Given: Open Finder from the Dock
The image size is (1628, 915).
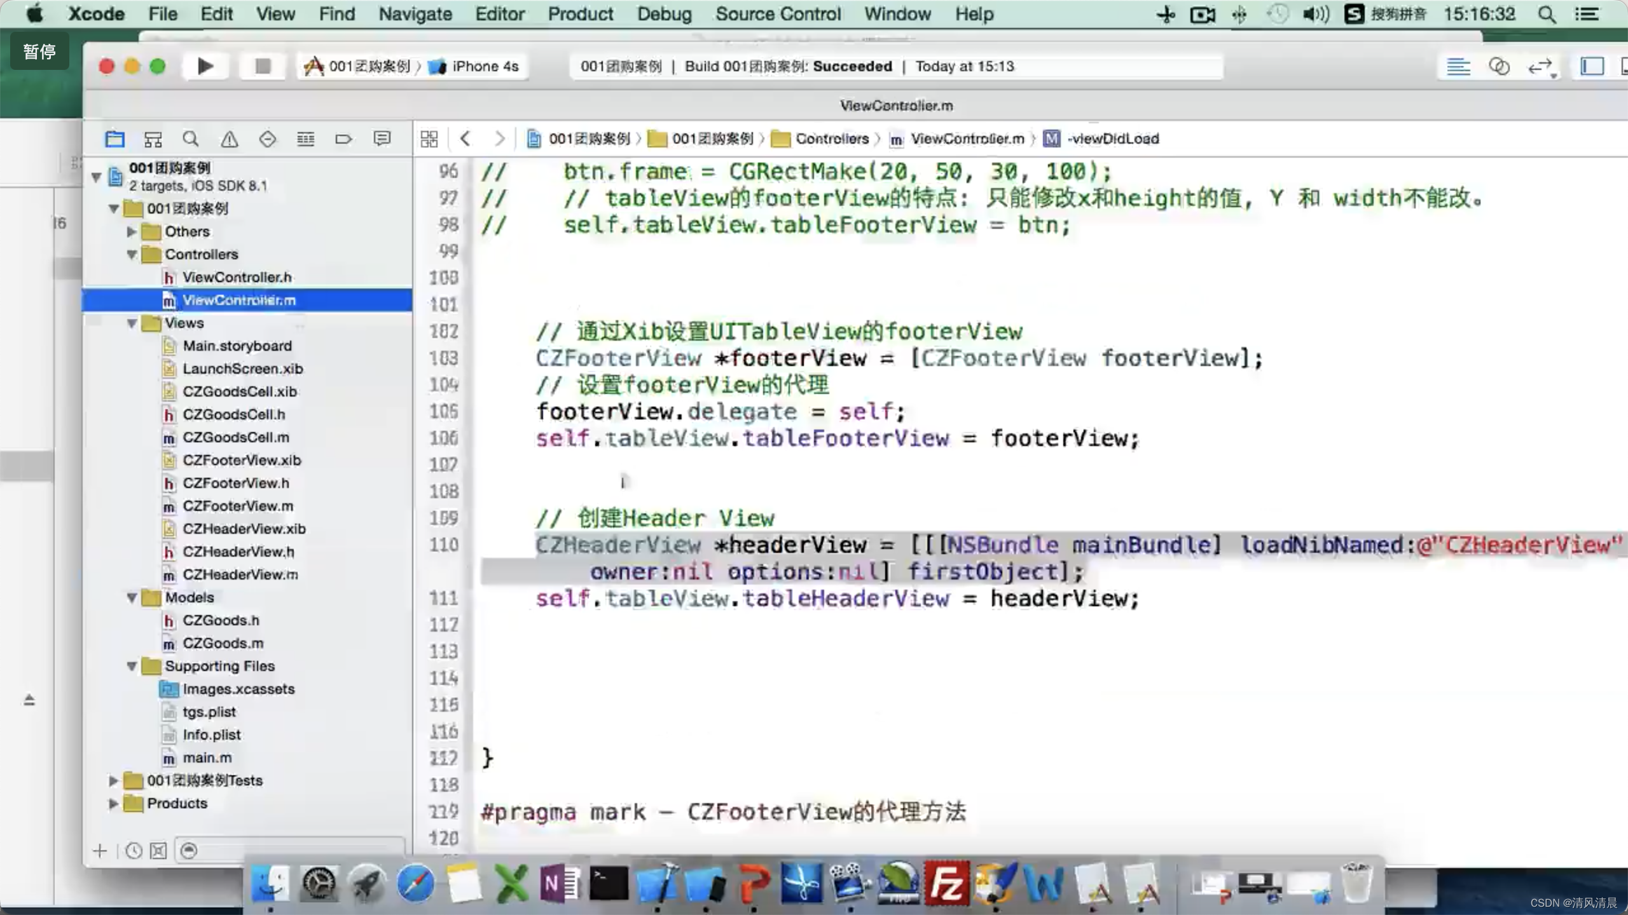Looking at the screenshot, I should 270,883.
